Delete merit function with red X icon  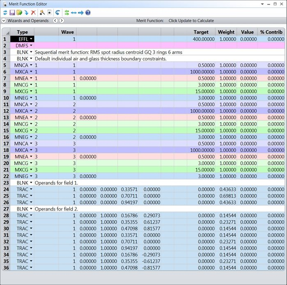[x=33, y=13]
